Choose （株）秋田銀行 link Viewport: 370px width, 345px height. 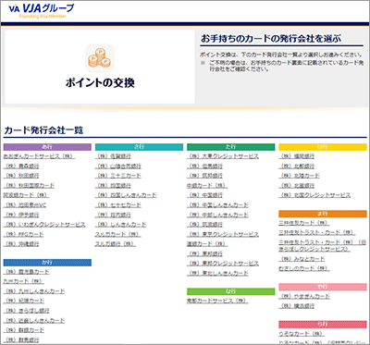click(x=21, y=176)
